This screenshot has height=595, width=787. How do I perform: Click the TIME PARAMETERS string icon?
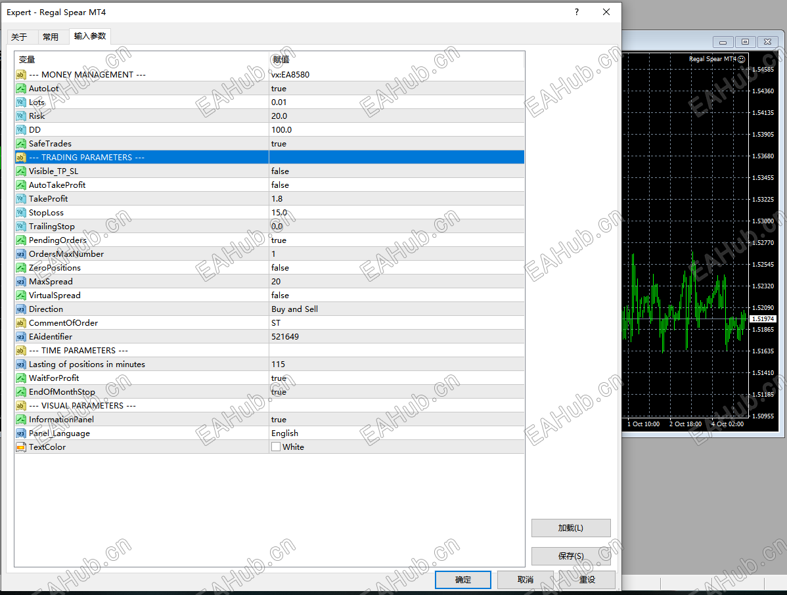(20, 351)
